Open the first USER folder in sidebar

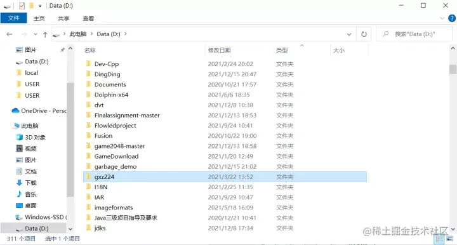pos(32,84)
